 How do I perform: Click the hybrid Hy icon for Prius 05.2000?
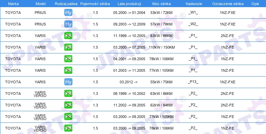point(68,13)
